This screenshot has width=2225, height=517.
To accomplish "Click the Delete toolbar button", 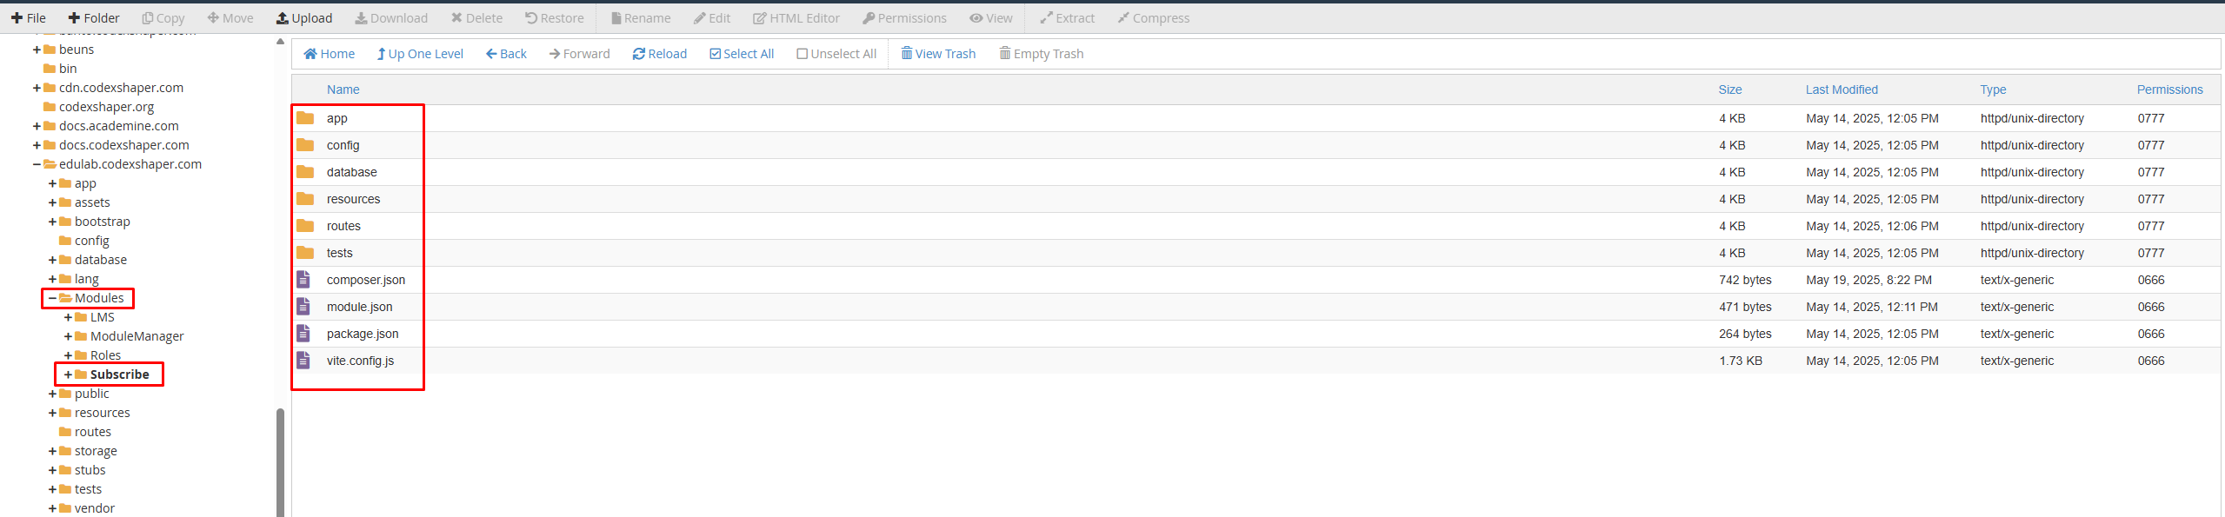I will pyautogui.click(x=476, y=17).
